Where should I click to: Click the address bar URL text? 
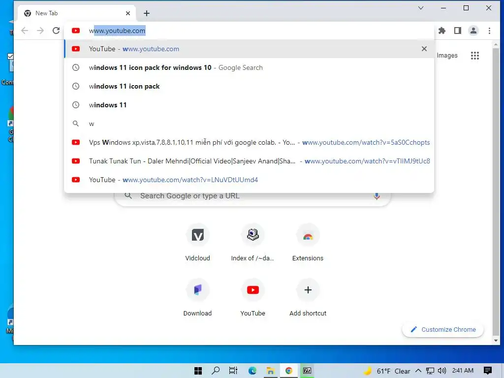(117, 31)
